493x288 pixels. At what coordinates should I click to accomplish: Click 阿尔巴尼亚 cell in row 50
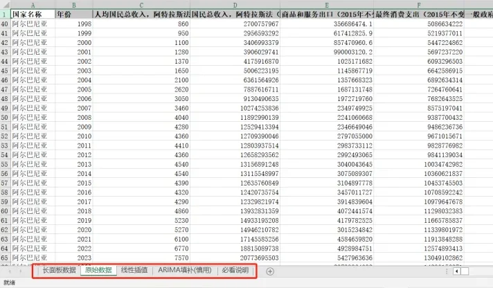tap(33, 117)
